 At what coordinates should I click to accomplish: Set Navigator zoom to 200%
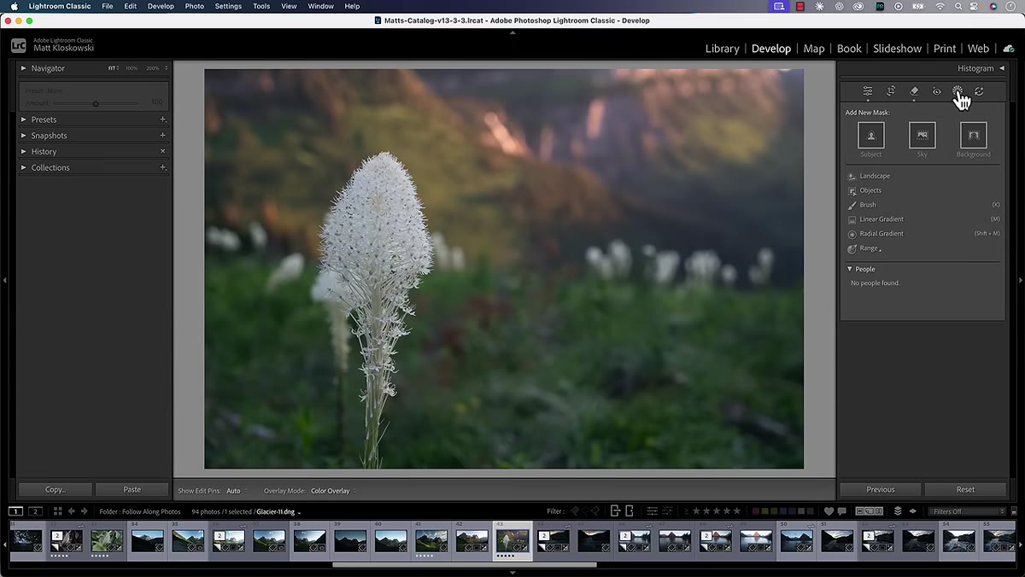(153, 68)
